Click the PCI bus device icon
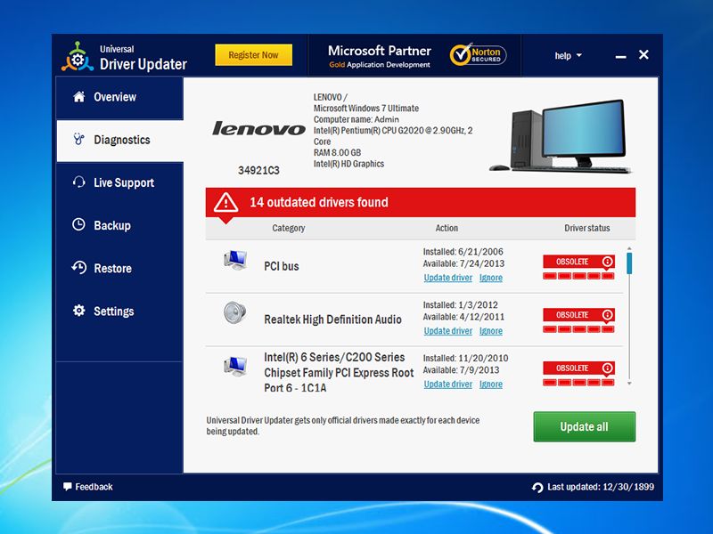This screenshot has width=713, height=534. (235, 260)
